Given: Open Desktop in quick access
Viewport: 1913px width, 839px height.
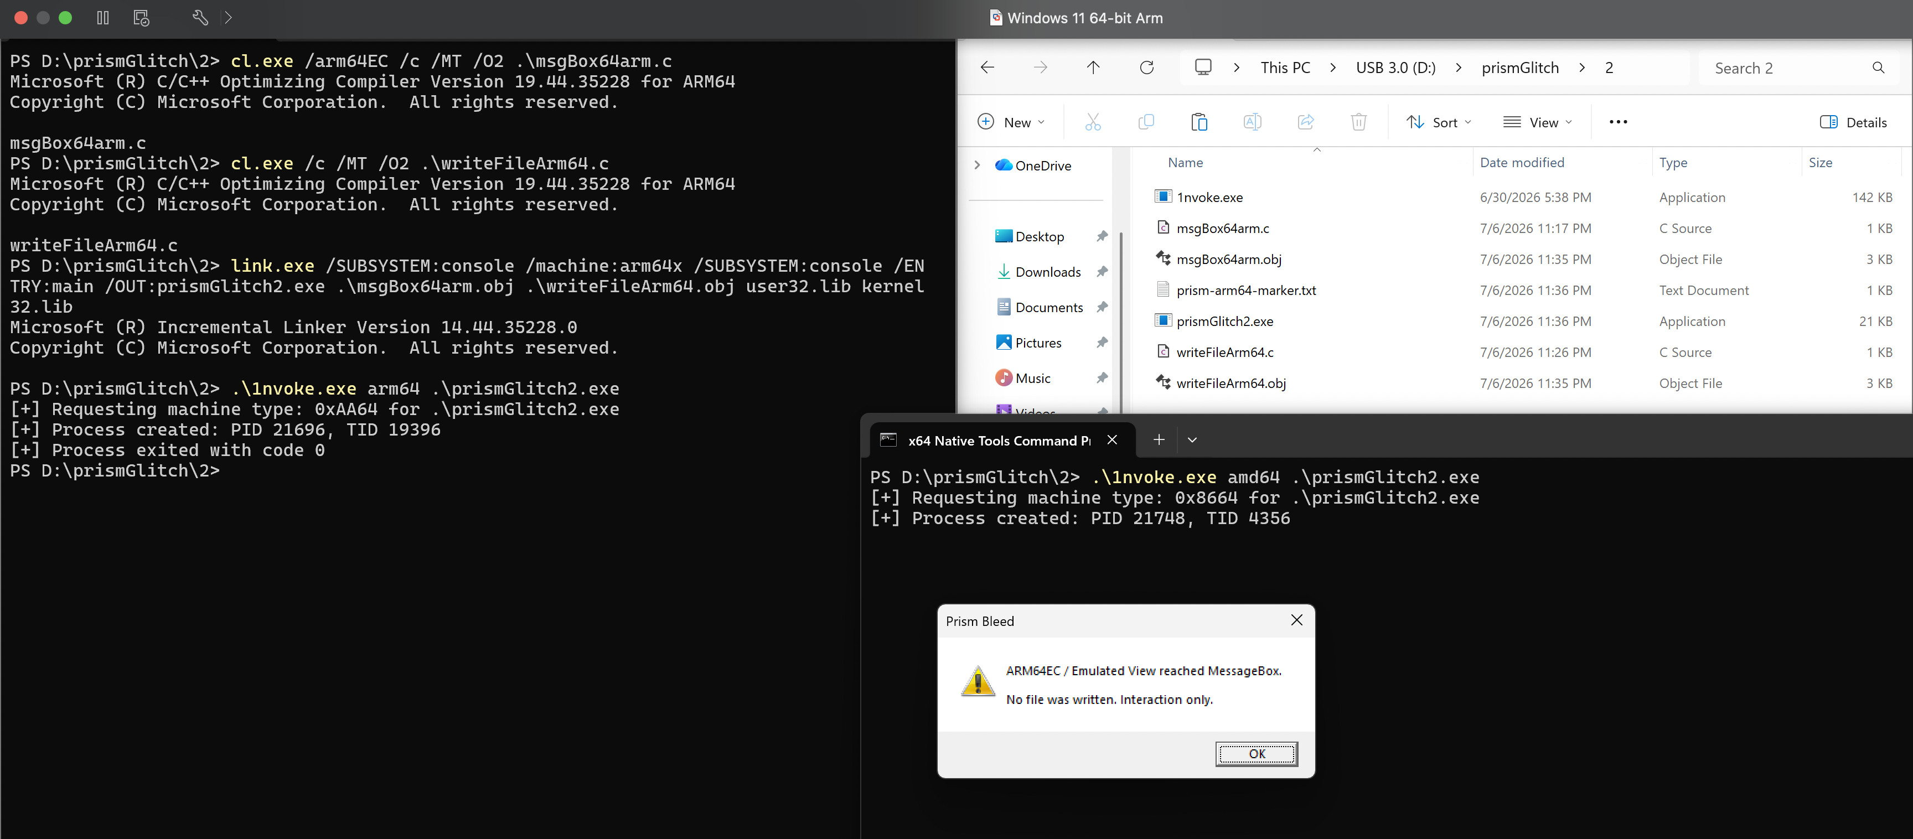Looking at the screenshot, I should click(x=1029, y=237).
